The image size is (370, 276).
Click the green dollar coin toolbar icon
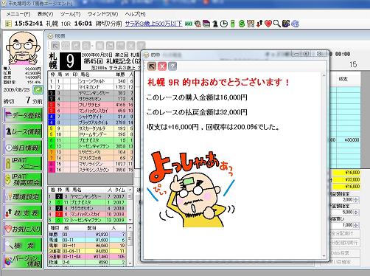[242, 24]
